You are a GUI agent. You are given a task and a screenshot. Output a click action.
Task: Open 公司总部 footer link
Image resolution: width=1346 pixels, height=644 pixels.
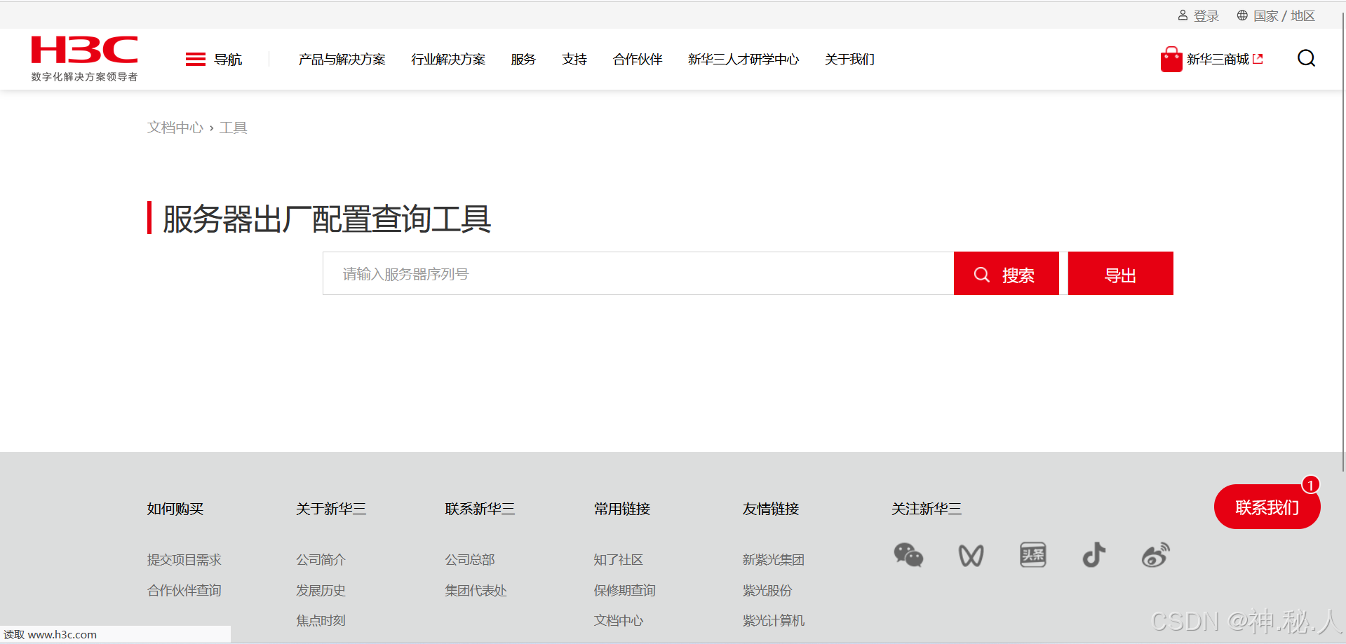(470, 560)
